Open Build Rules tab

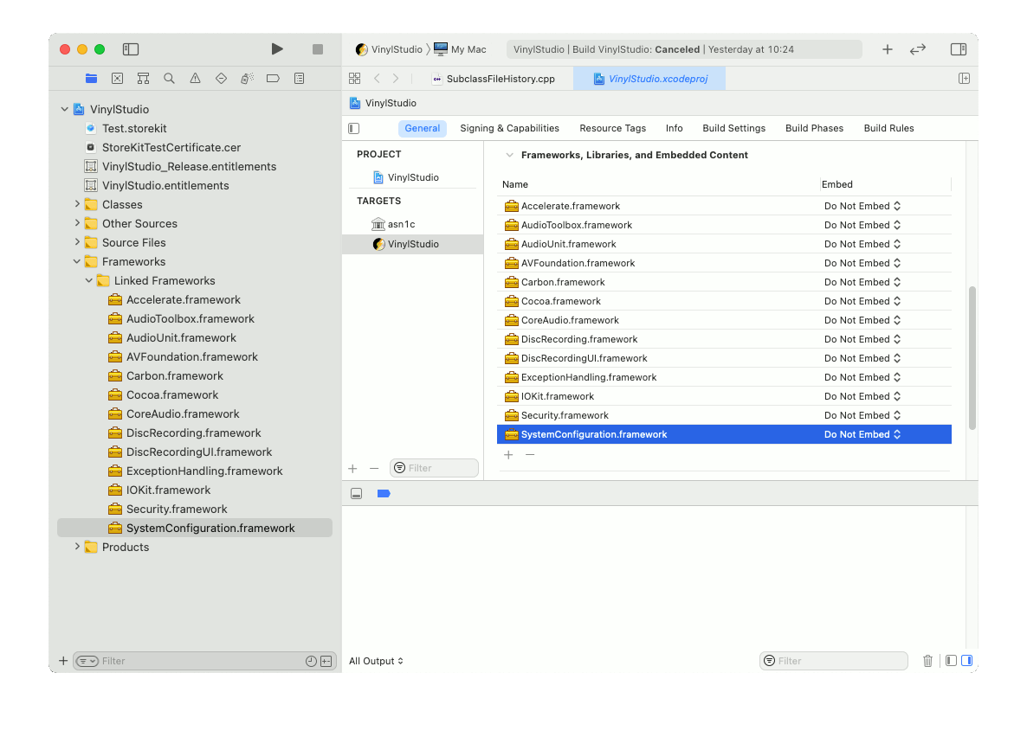pos(888,128)
